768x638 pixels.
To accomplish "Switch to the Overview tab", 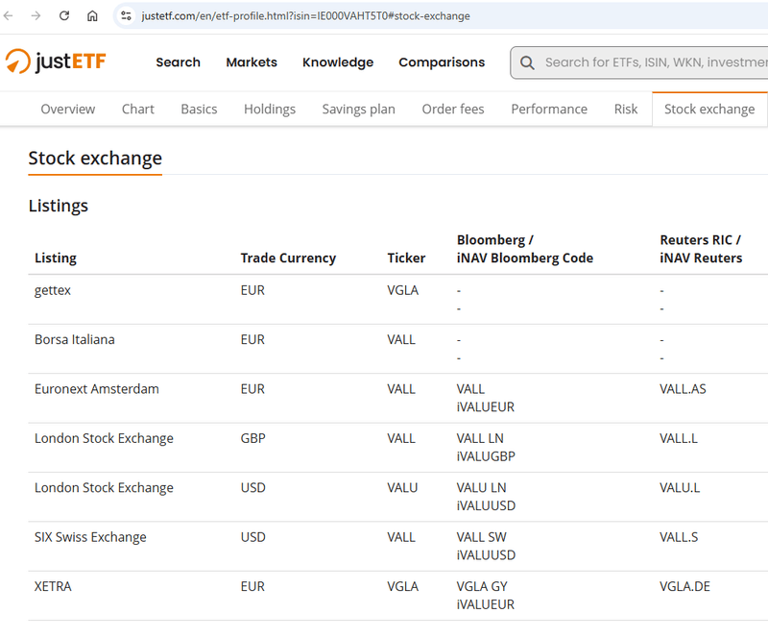I will (x=68, y=109).
